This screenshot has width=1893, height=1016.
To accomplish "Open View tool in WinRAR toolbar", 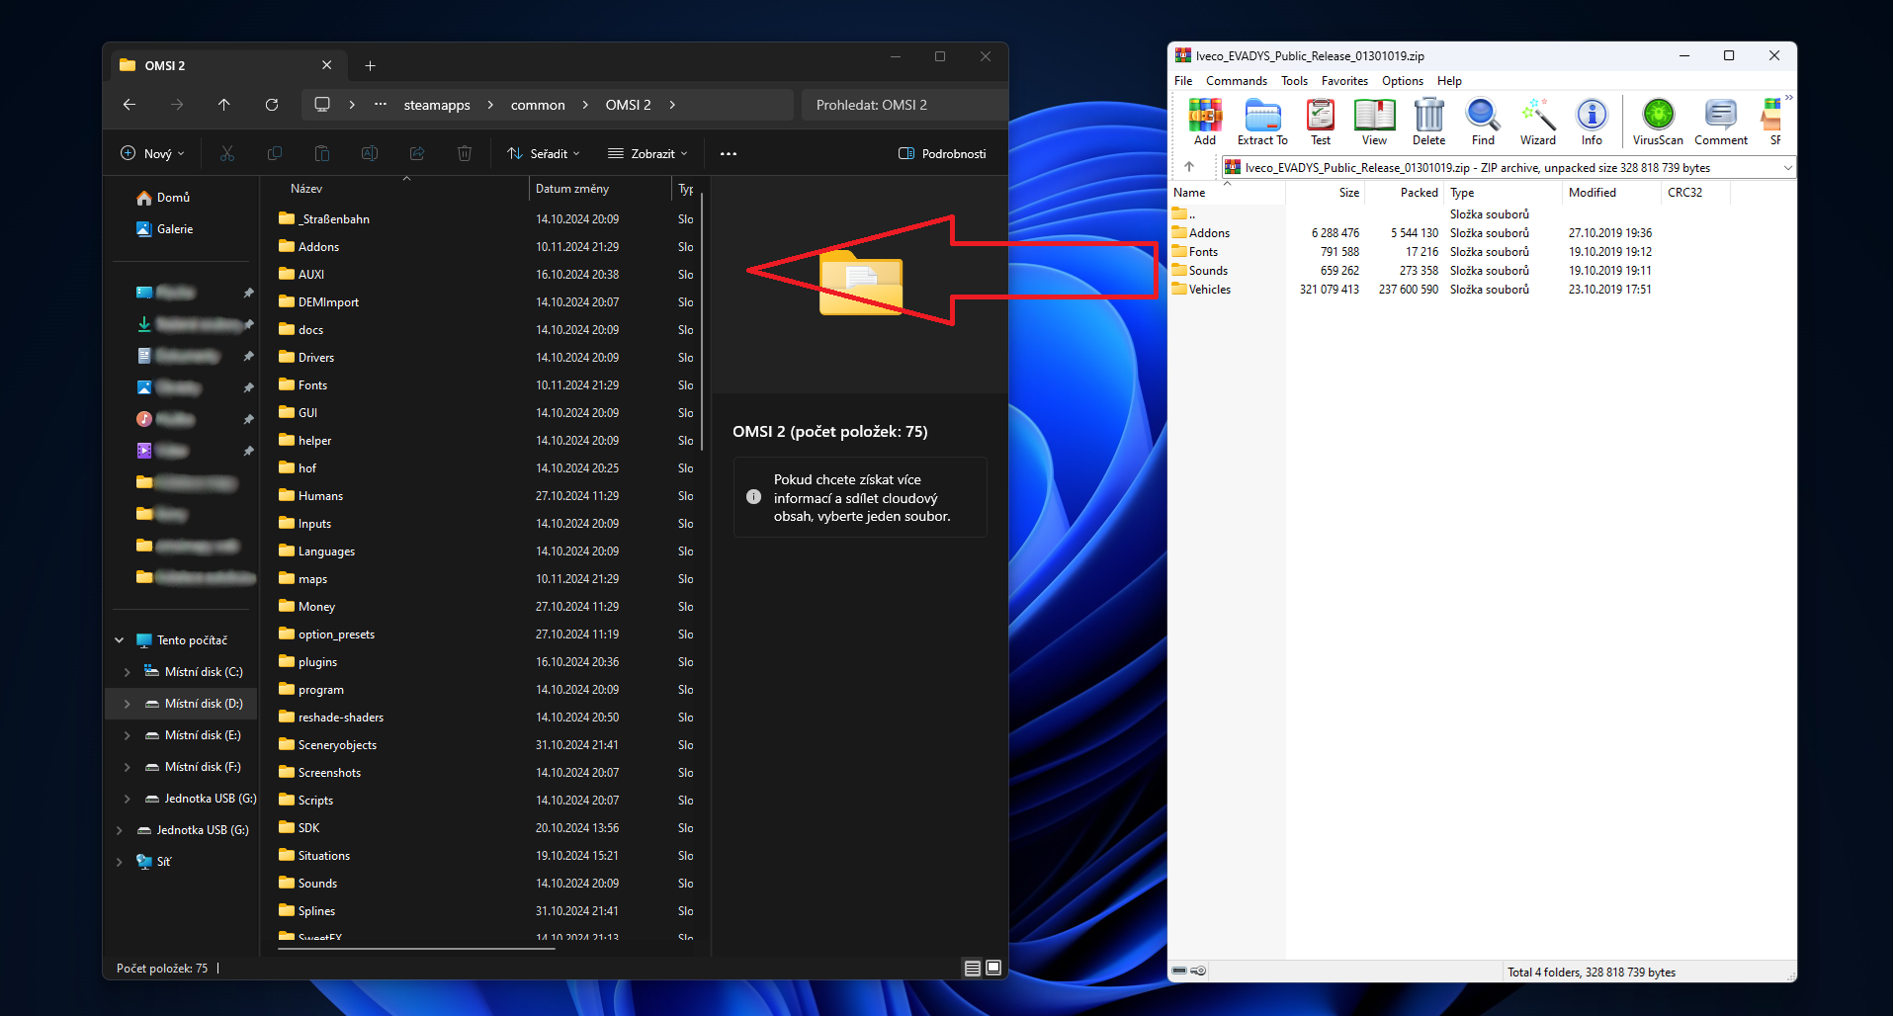I will click(1374, 123).
